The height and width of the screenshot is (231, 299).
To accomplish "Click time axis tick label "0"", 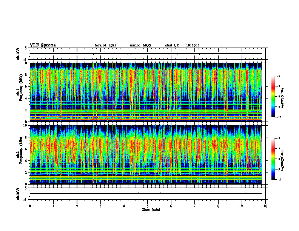I will pyautogui.click(x=30, y=206).
